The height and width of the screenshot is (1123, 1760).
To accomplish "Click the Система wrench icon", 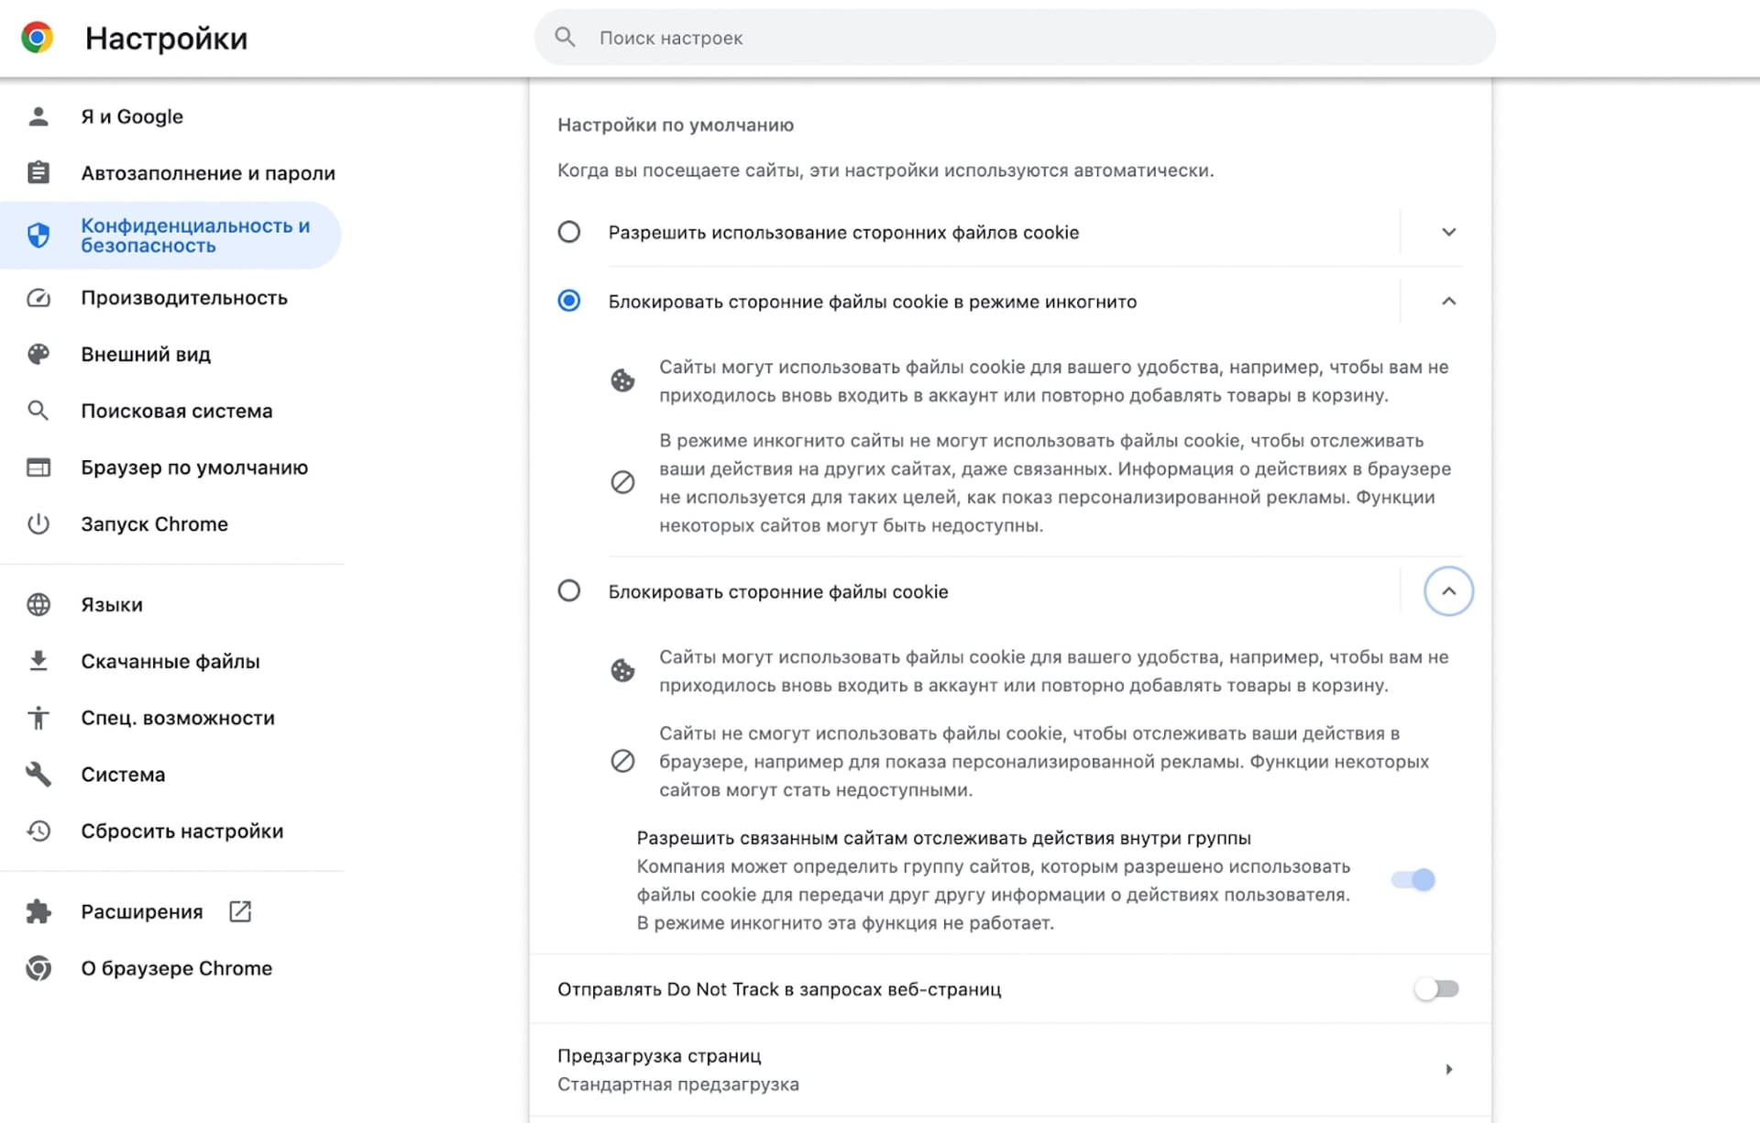I will coord(38,775).
